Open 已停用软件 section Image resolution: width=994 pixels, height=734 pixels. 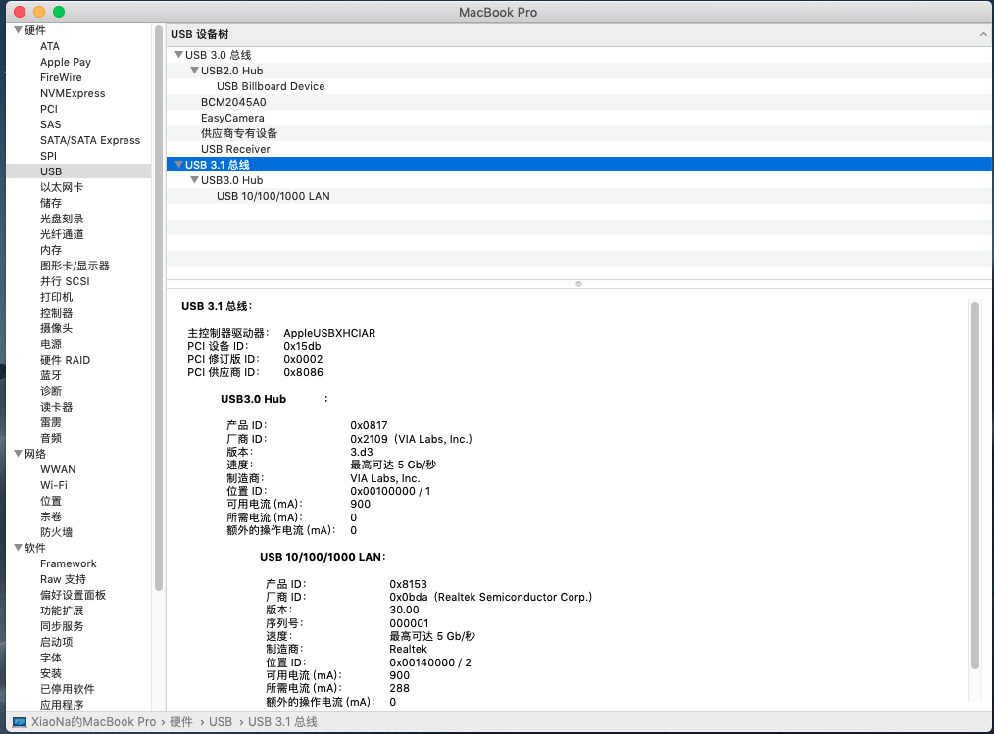point(68,689)
